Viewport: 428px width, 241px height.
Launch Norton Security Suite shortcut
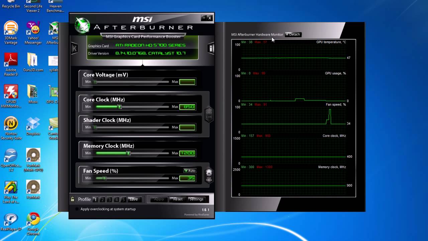coord(11,128)
